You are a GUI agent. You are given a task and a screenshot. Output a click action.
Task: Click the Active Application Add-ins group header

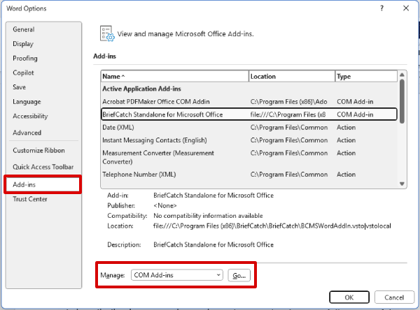click(x=141, y=89)
